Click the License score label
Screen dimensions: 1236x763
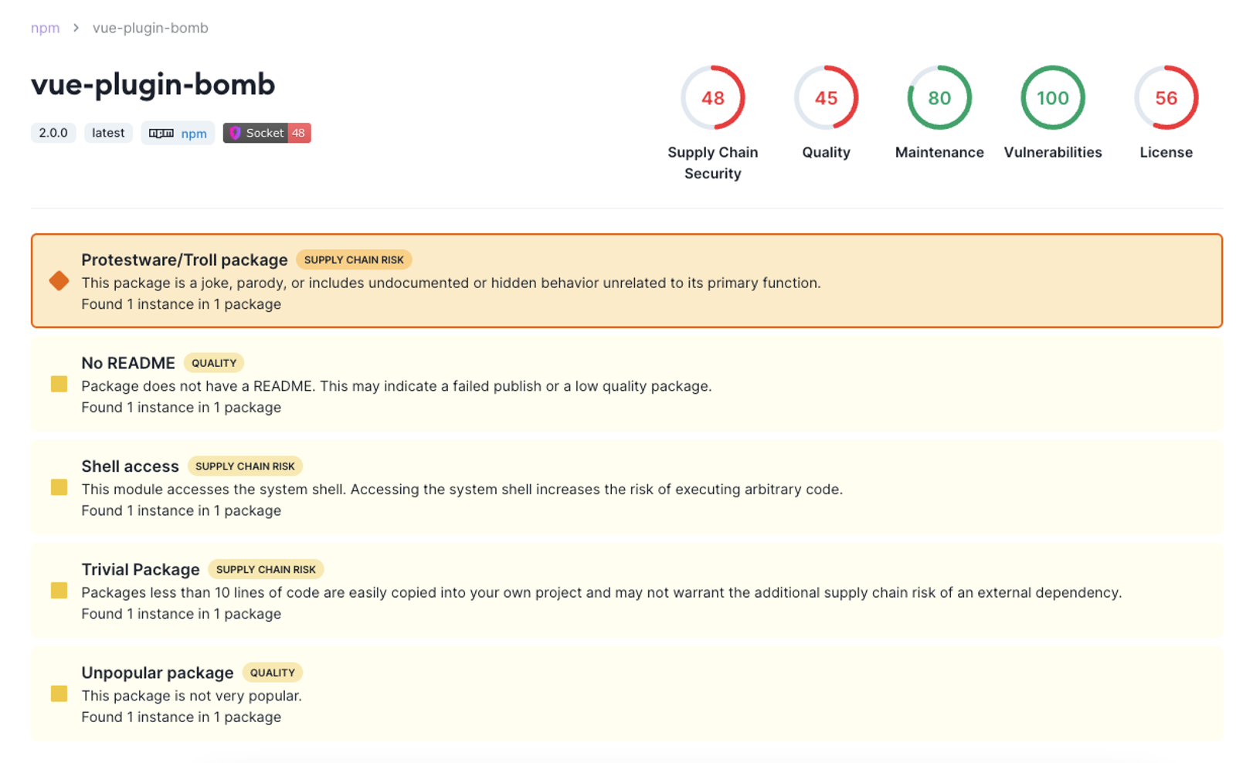(x=1166, y=152)
